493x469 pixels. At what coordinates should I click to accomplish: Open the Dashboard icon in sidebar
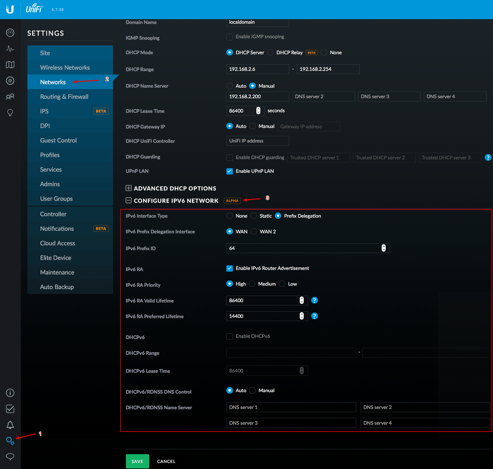click(10, 33)
